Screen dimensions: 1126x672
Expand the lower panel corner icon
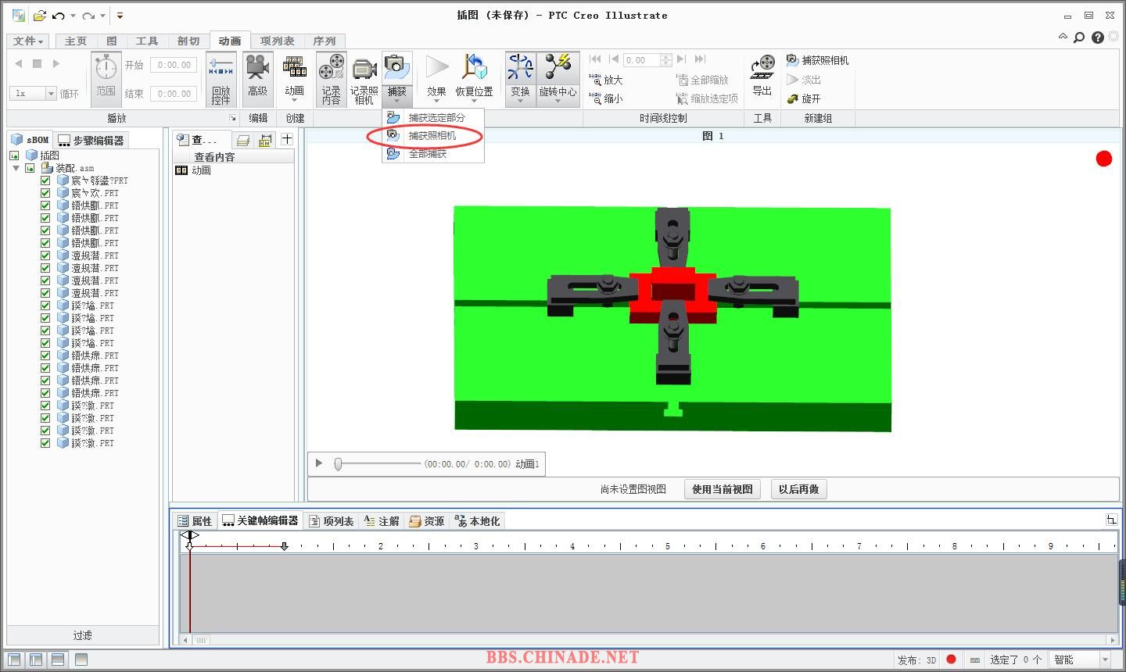pos(1112,520)
